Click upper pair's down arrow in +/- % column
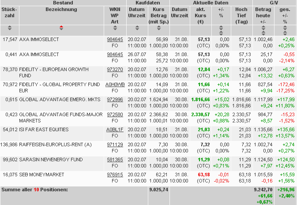297x205 pixels. tap(221, 29)
